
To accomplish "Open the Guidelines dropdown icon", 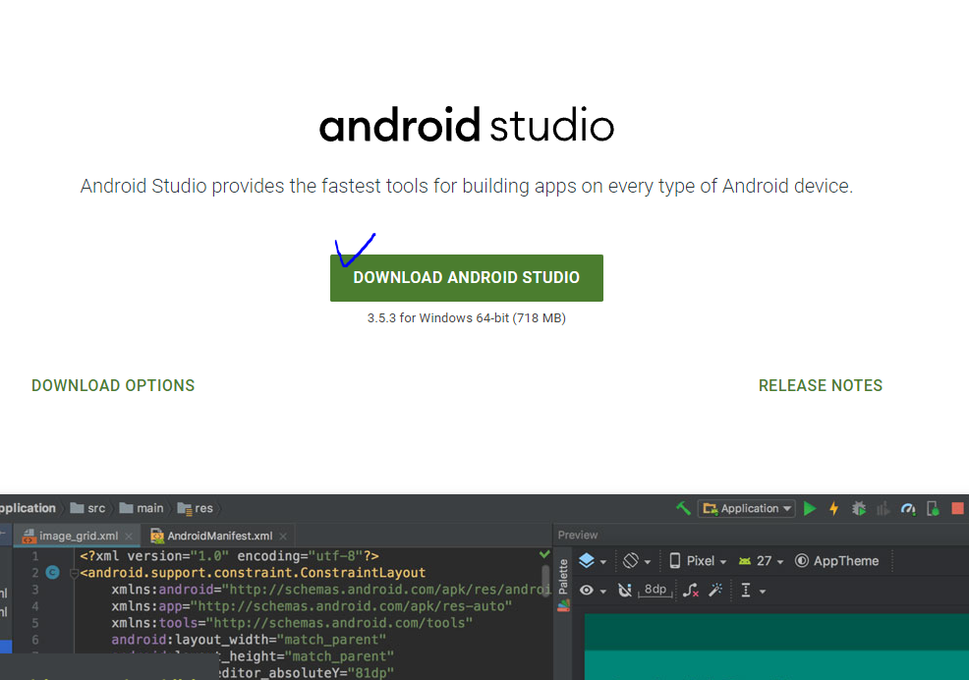I will coord(753,591).
